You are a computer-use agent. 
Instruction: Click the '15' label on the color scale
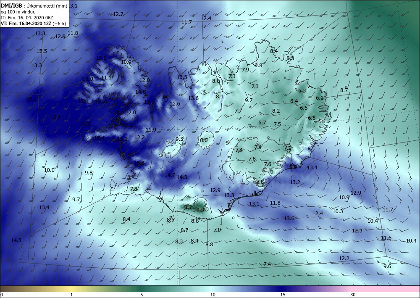coord(283,295)
